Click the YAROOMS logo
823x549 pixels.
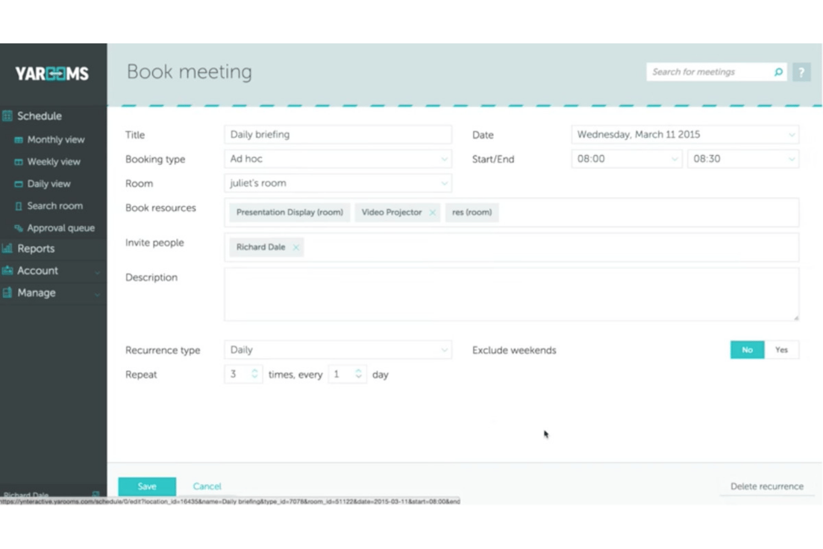click(x=52, y=73)
